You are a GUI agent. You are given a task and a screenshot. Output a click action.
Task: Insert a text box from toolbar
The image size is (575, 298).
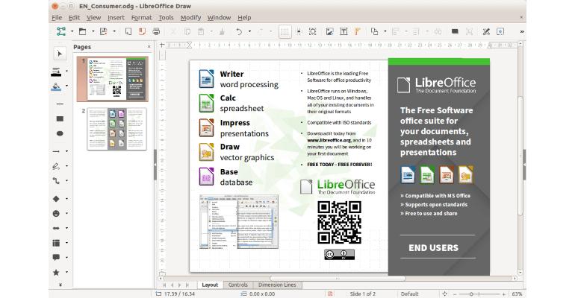(344, 31)
